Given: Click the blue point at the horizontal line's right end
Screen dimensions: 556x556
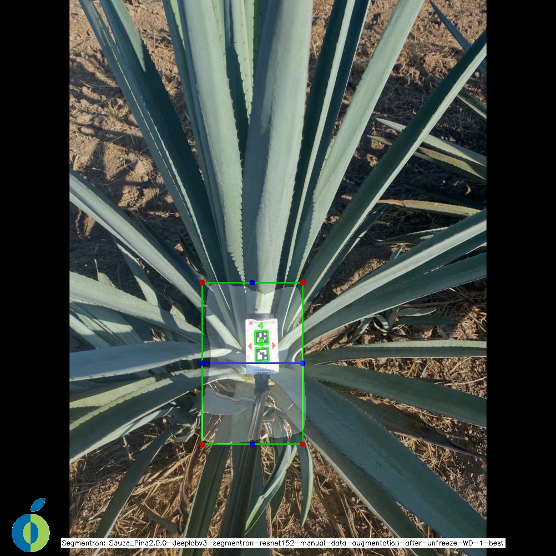Looking at the screenshot, I should [302, 363].
